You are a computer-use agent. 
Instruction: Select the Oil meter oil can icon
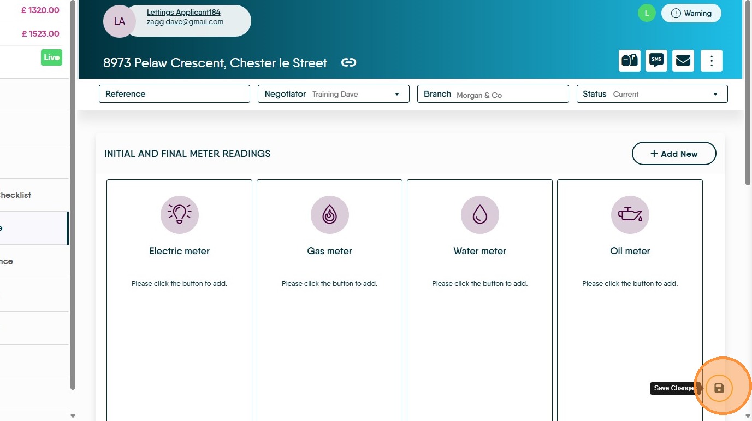coord(630,215)
